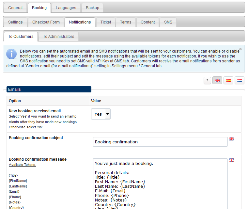
Task: Click the question mark help button
Action: tap(207, 81)
